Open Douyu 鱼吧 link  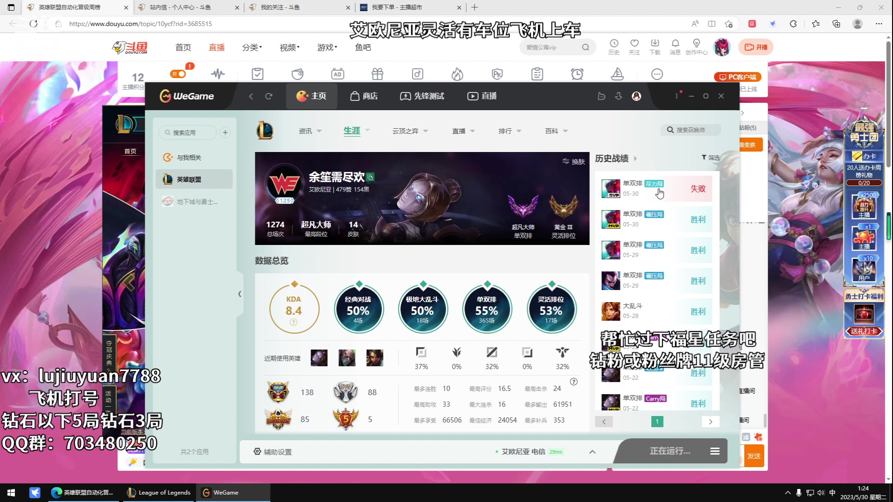click(363, 47)
